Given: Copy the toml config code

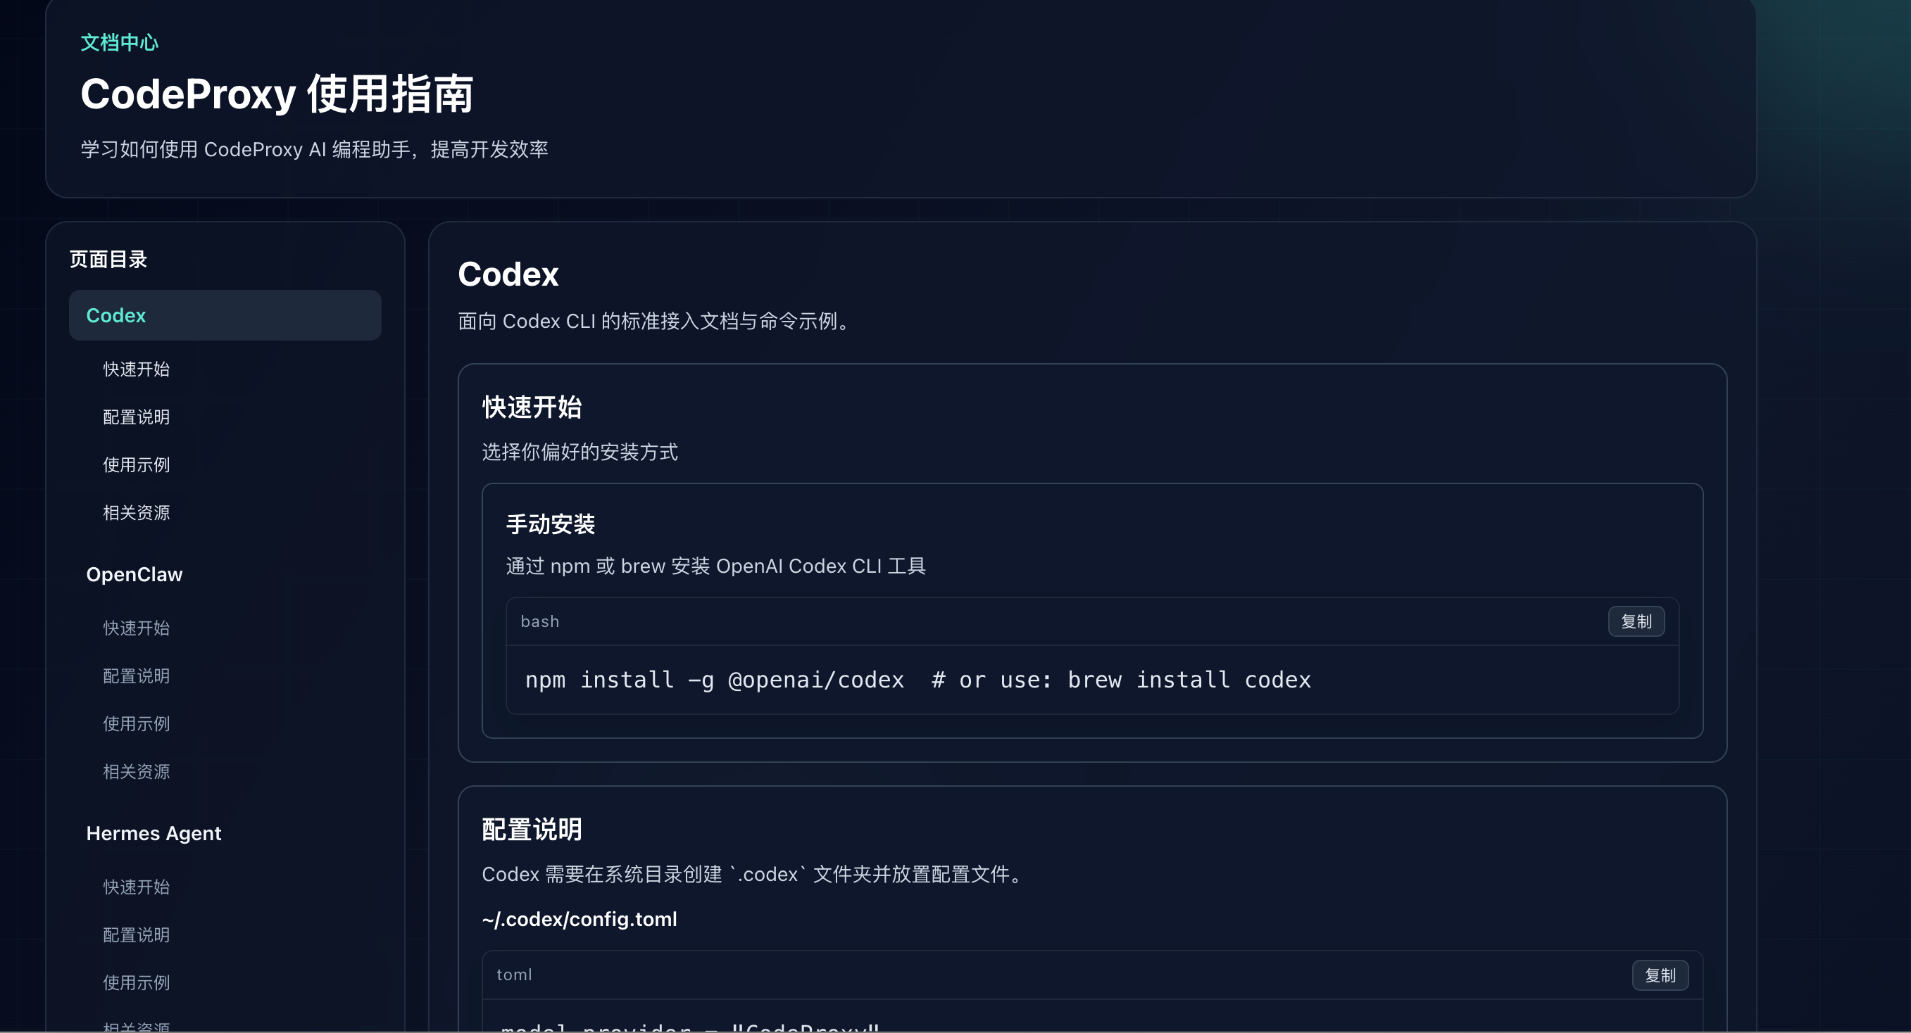Looking at the screenshot, I should (1660, 975).
